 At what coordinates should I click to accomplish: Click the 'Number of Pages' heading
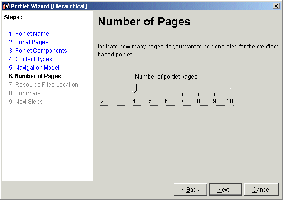pyautogui.click(x=144, y=22)
